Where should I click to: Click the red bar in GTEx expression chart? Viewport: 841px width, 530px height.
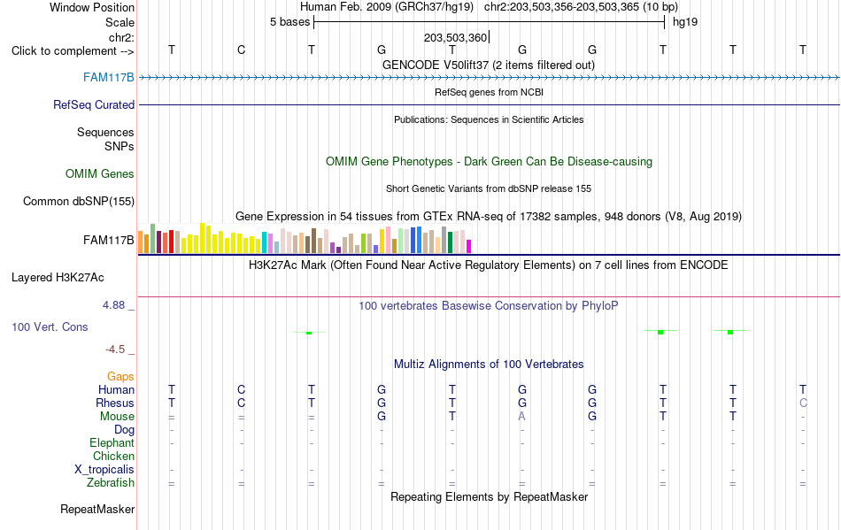(x=171, y=242)
